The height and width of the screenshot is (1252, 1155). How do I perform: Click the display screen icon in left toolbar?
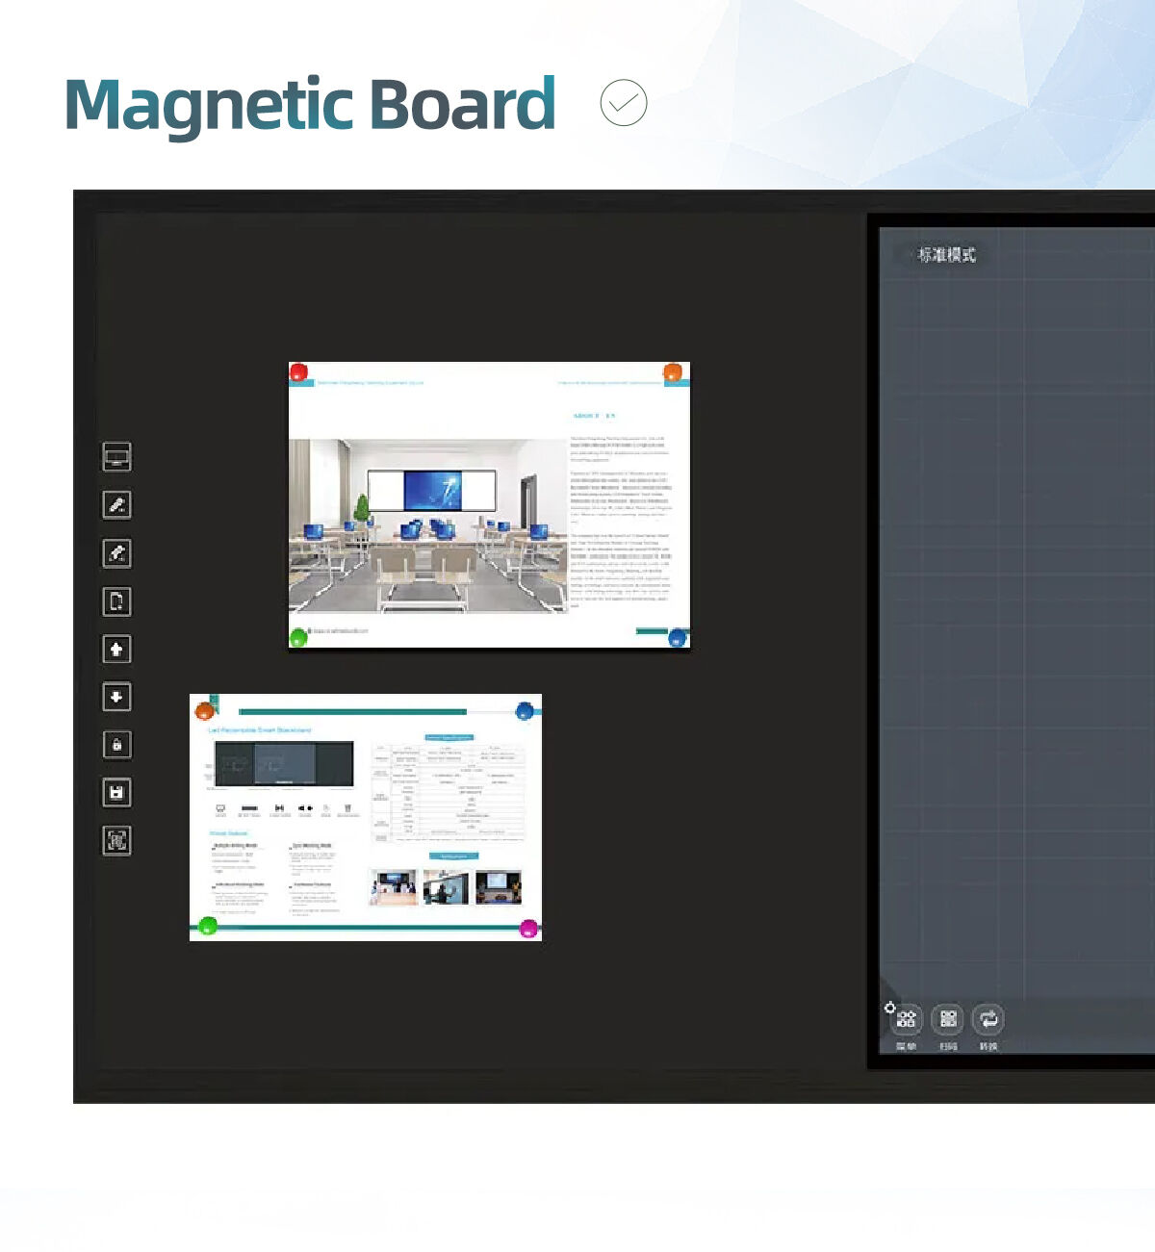click(x=116, y=456)
